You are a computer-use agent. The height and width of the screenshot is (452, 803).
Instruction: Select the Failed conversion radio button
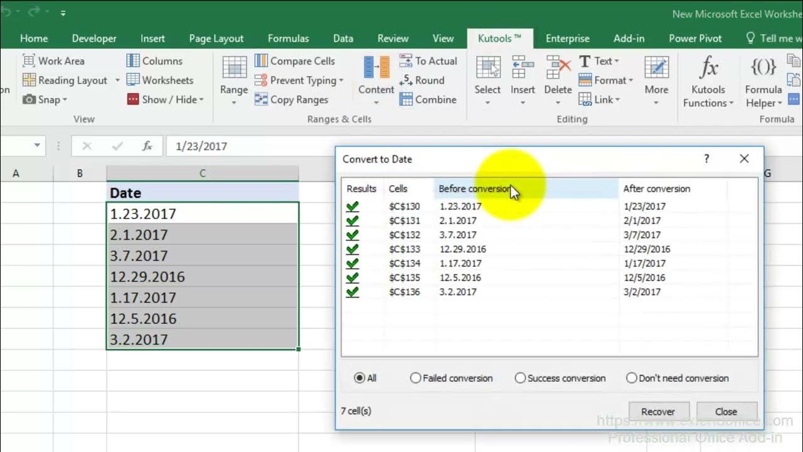(x=415, y=378)
